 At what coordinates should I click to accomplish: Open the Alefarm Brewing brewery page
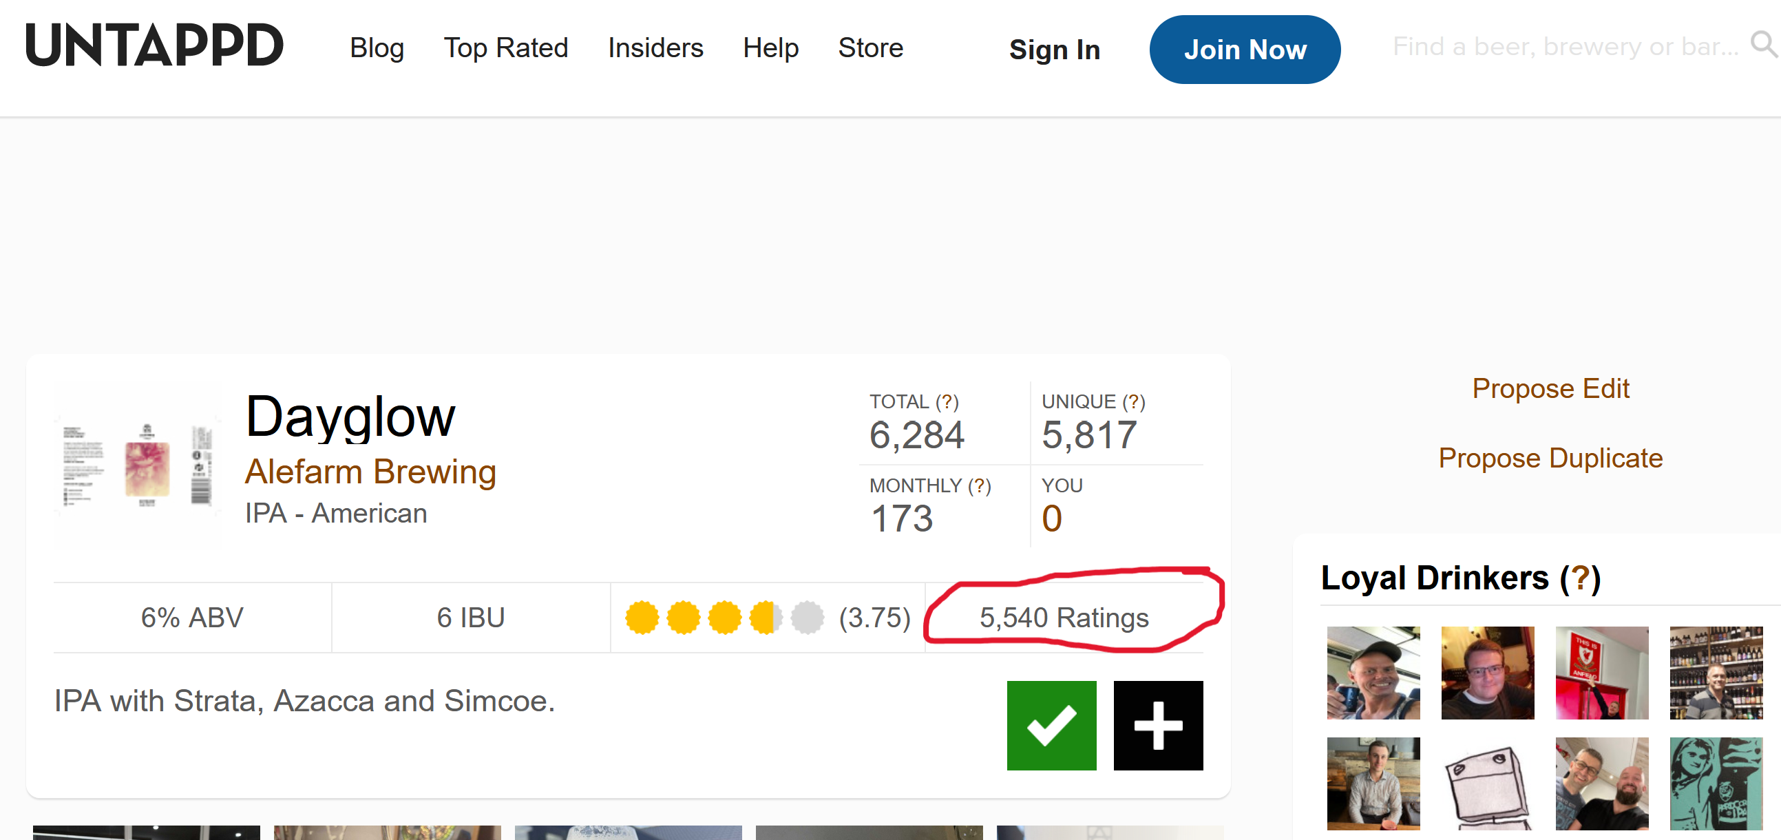coord(370,472)
